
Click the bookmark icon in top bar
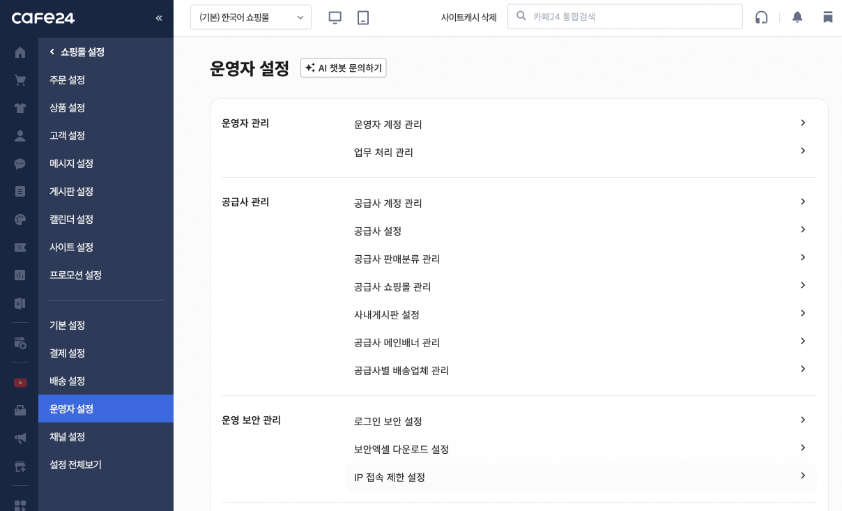(827, 17)
